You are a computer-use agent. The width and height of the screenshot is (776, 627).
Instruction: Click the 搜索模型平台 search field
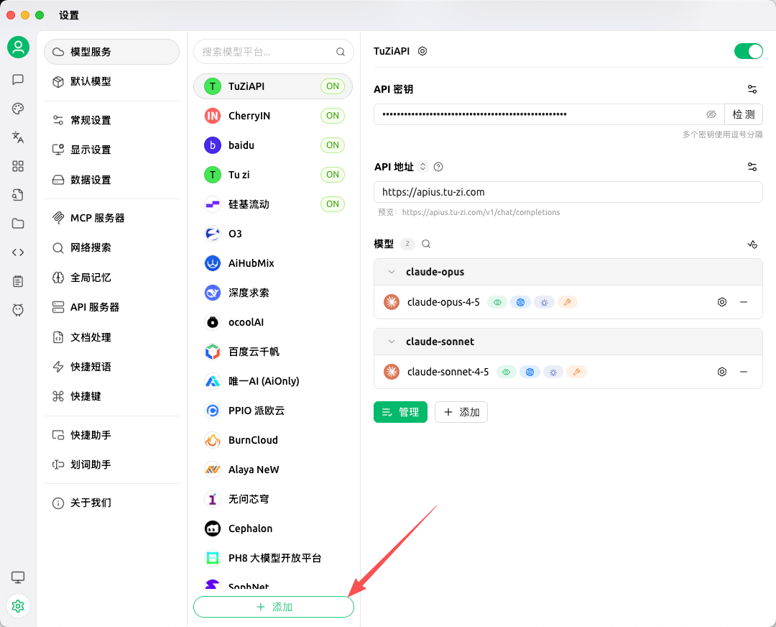274,52
